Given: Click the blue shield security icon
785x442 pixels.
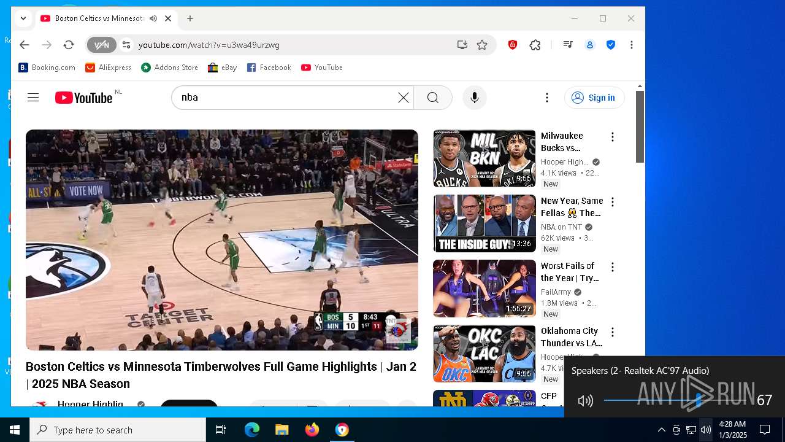Looking at the screenshot, I should pos(611,45).
